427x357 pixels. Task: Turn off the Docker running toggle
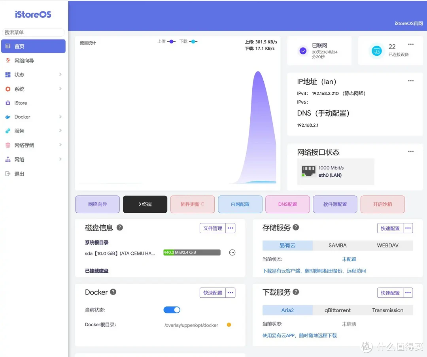tap(171, 310)
